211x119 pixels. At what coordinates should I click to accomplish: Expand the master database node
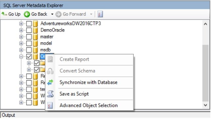21,37
